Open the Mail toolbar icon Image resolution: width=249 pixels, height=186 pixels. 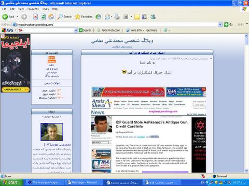107,17
